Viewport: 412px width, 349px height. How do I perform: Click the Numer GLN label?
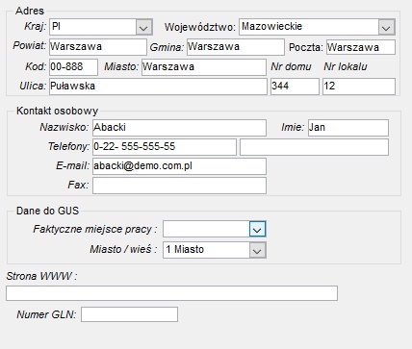pyautogui.click(x=46, y=314)
